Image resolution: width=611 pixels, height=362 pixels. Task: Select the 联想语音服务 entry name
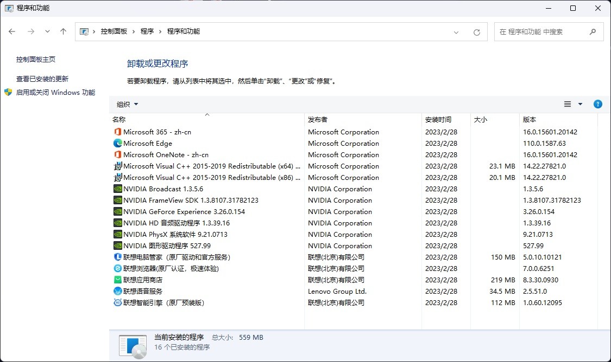143,291
